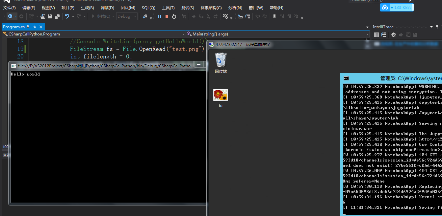Viewport: 442px width, 216px height.
Task: Open the SQL(Q) menu
Action: click(x=148, y=8)
